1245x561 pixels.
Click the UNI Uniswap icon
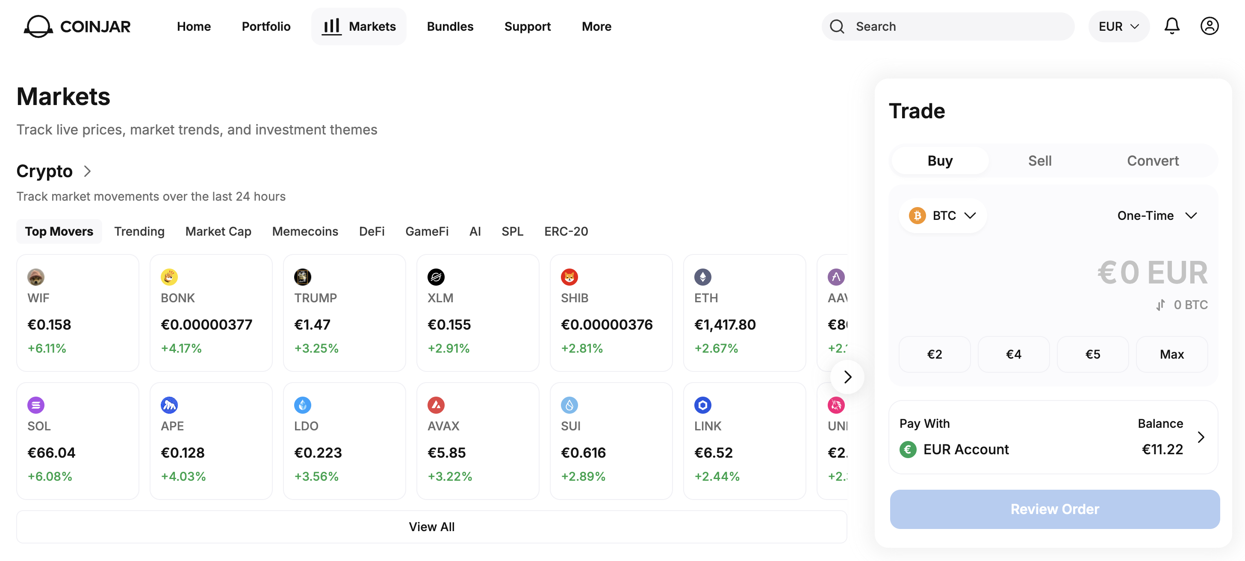pos(836,405)
